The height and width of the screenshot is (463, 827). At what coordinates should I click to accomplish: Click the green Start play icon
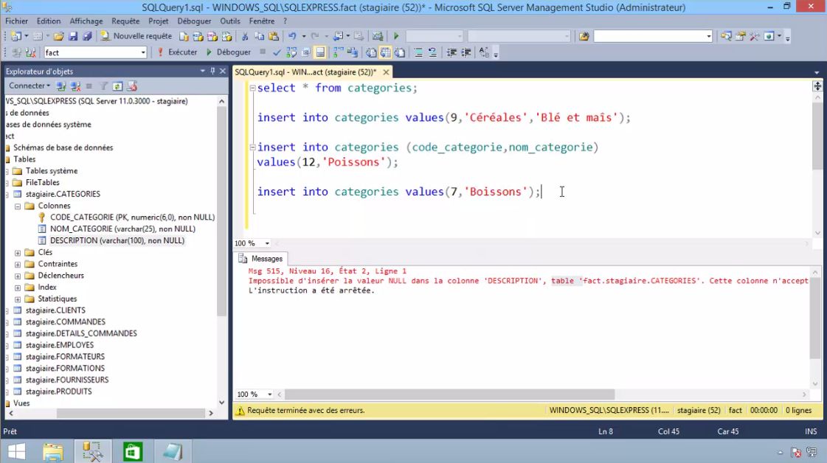click(x=396, y=36)
